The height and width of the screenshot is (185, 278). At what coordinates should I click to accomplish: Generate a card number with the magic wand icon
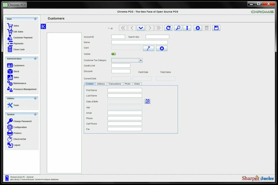(148, 48)
